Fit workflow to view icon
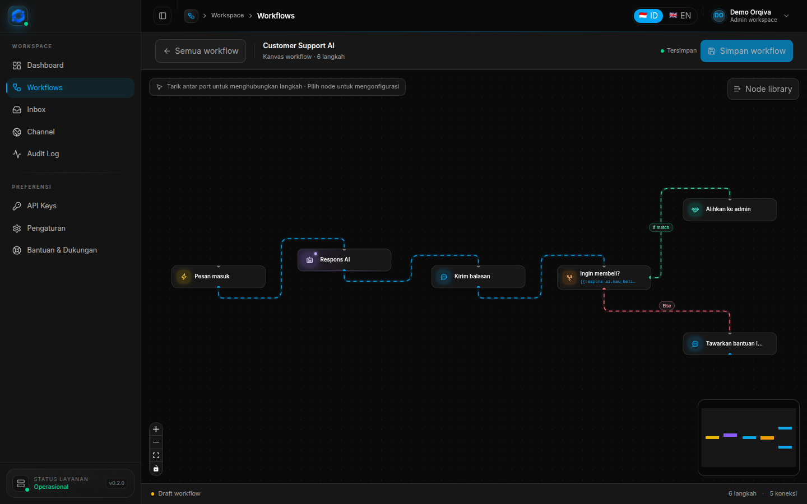The width and height of the screenshot is (807, 504). click(x=156, y=455)
